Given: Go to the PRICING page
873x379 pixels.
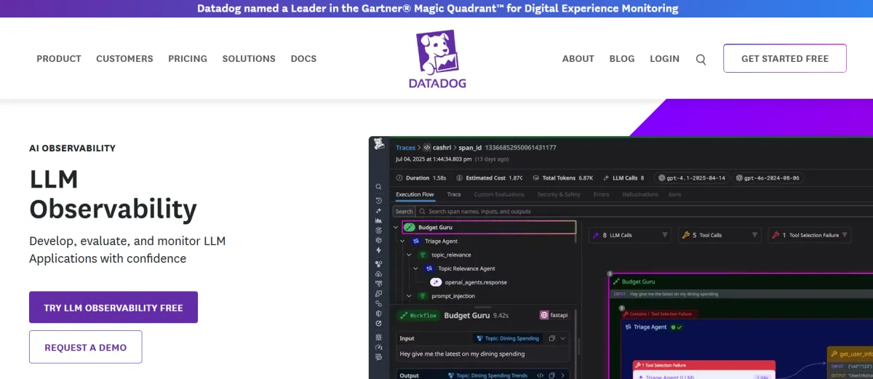Looking at the screenshot, I should tap(188, 59).
